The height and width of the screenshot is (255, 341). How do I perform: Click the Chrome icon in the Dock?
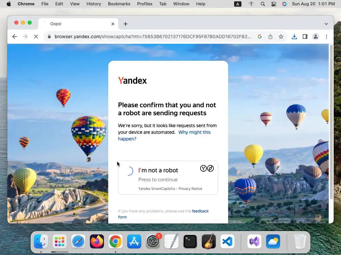[x=116, y=241]
